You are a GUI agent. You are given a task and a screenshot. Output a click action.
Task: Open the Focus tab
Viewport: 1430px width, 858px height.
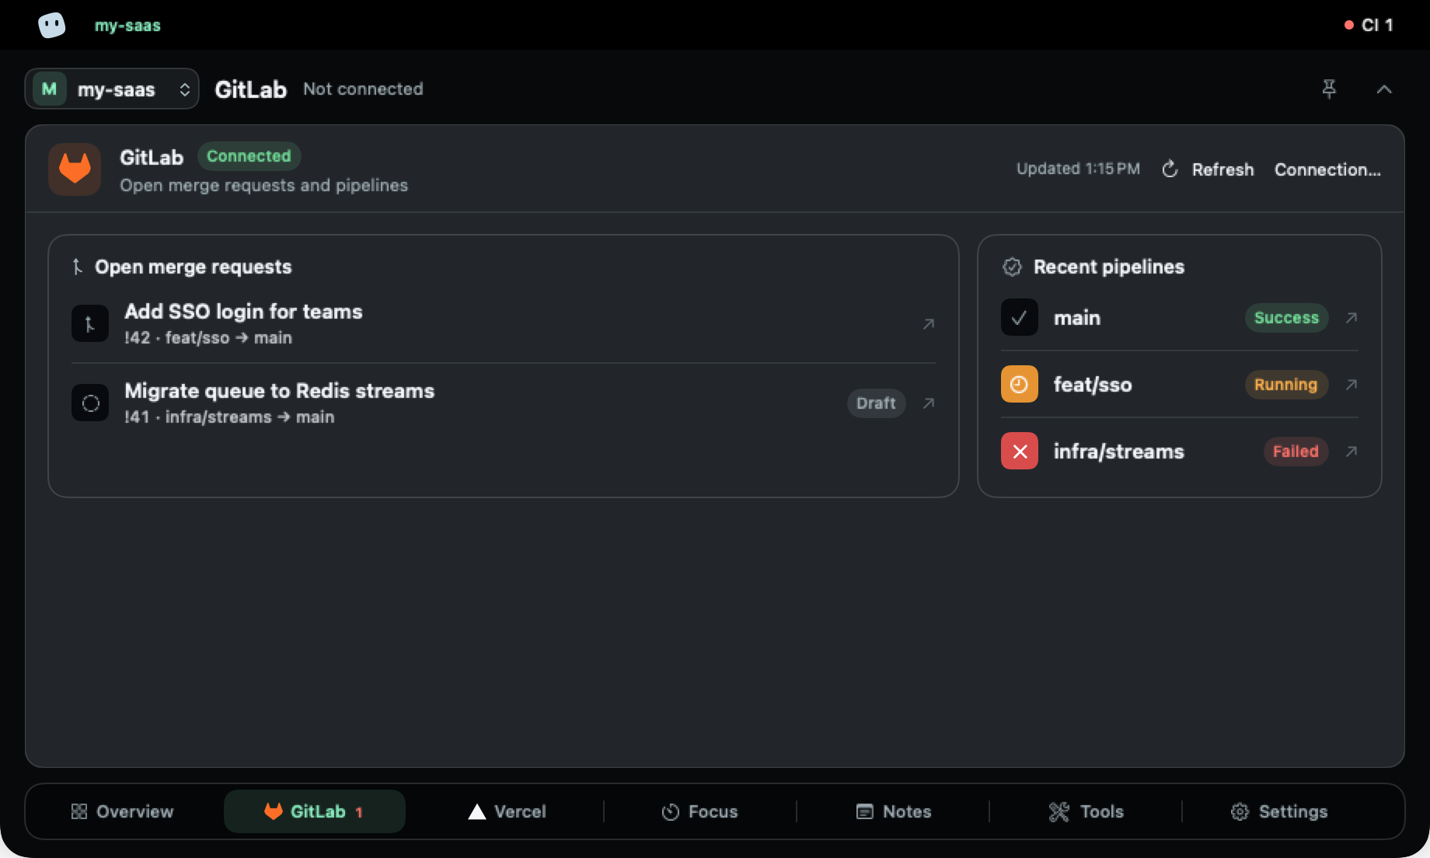point(699,811)
